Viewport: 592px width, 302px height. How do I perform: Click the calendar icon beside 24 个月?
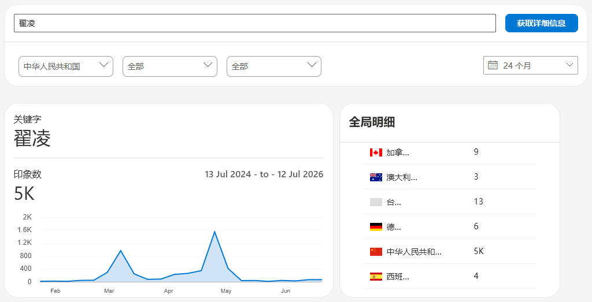point(493,65)
